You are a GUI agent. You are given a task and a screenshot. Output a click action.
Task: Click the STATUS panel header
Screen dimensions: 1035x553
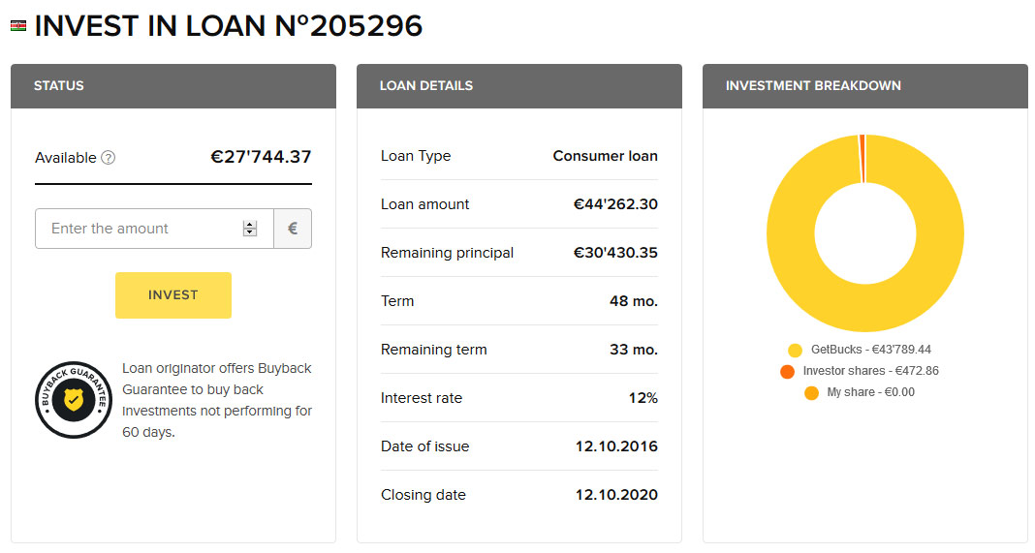point(173,85)
